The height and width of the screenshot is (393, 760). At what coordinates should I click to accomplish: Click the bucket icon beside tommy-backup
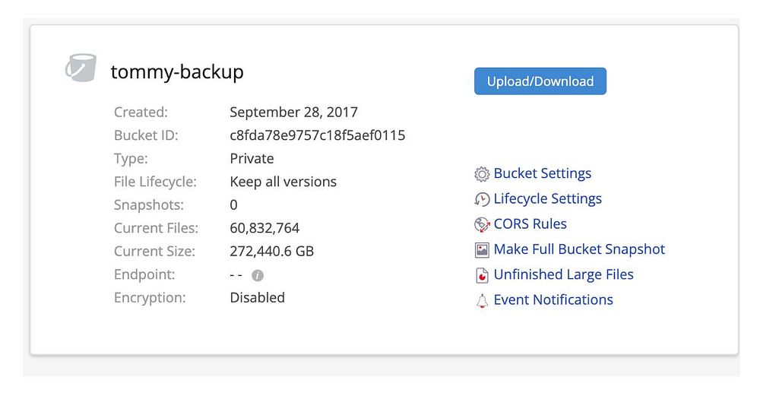[81, 68]
